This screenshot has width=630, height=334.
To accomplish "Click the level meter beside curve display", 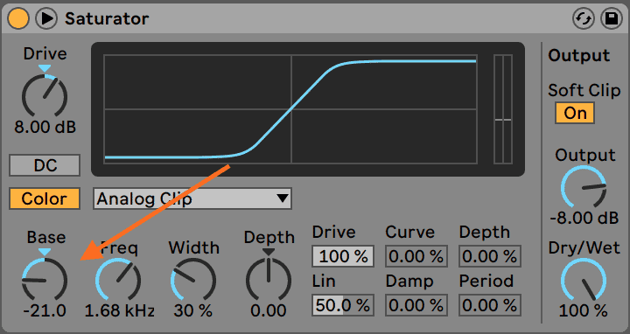I will (x=503, y=108).
